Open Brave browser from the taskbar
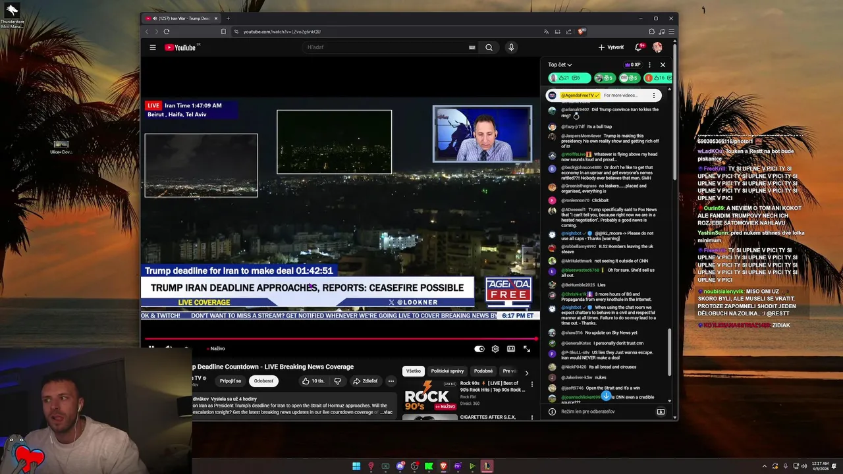This screenshot has height=474, width=843. pyautogui.click(x=443, y=466)
